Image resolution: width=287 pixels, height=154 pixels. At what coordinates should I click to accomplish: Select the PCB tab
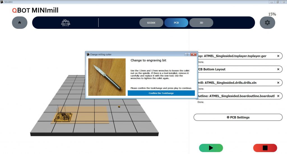pos(176,23)
